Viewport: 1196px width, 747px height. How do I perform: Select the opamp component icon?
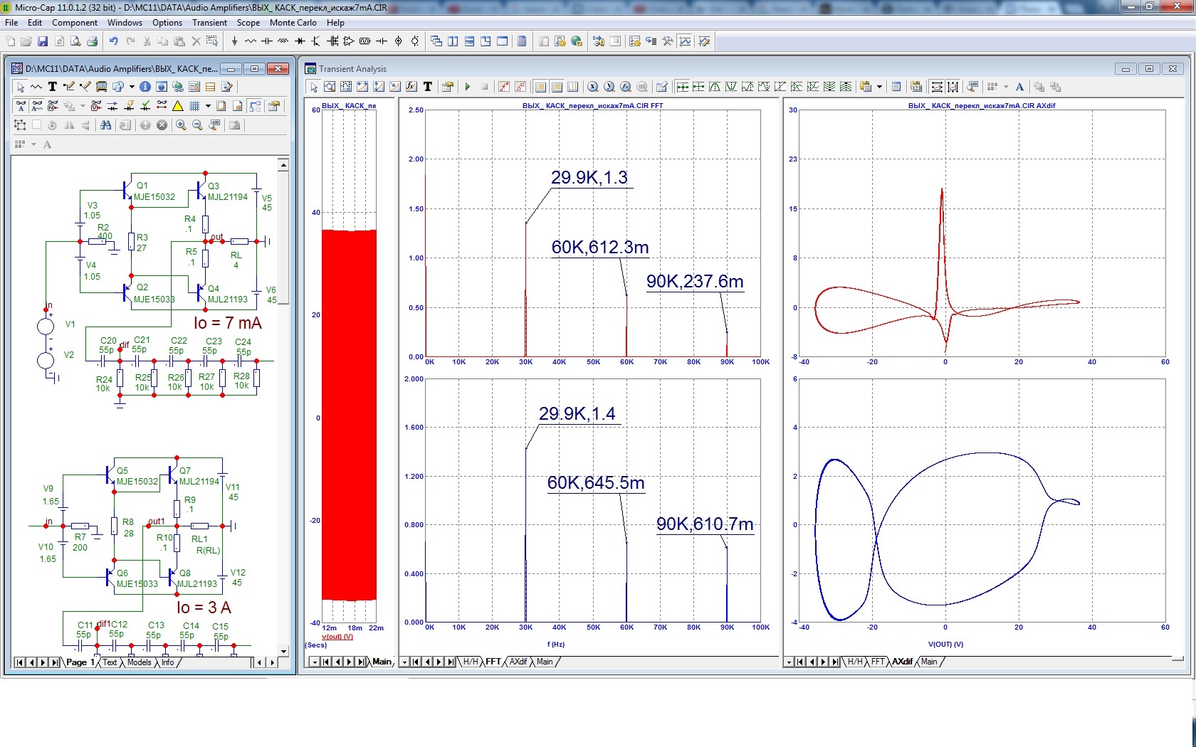[349, 41]
